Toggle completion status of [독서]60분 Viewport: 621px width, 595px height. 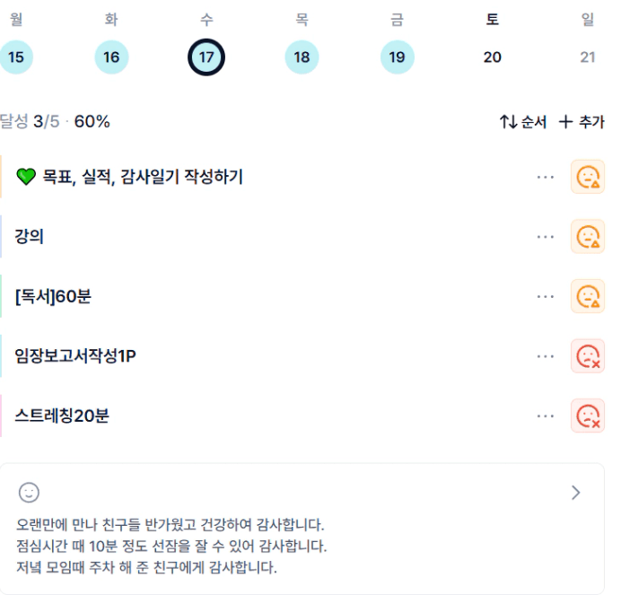[x=588, y=296]
